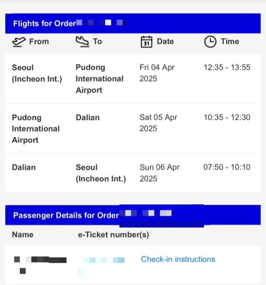266x285 pixels.
Task: Click the Name column heading
Action: 23,235
